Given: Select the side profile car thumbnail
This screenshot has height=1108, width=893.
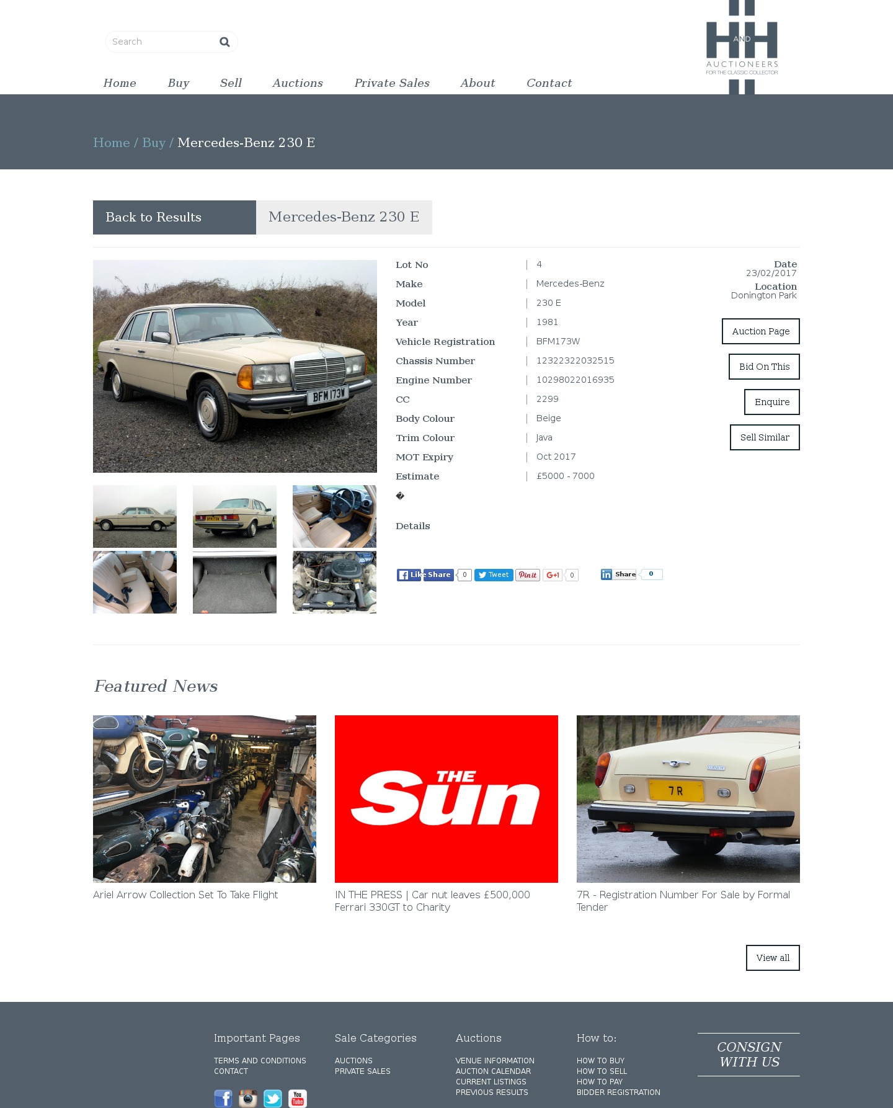Looking at the screenshot, I should pos(135,516).
